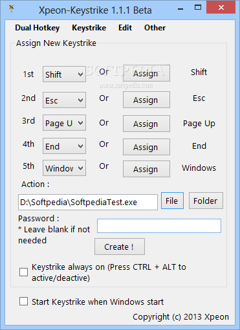The width and height of the screenshot is (240, 330).
Task: Open the Keystrike menu
Action: 89,28
